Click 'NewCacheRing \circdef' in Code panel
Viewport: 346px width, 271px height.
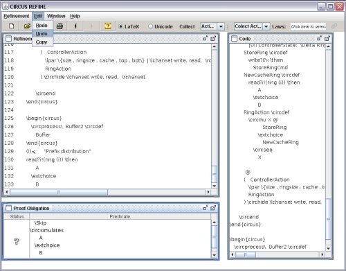[x=271, y=75]
